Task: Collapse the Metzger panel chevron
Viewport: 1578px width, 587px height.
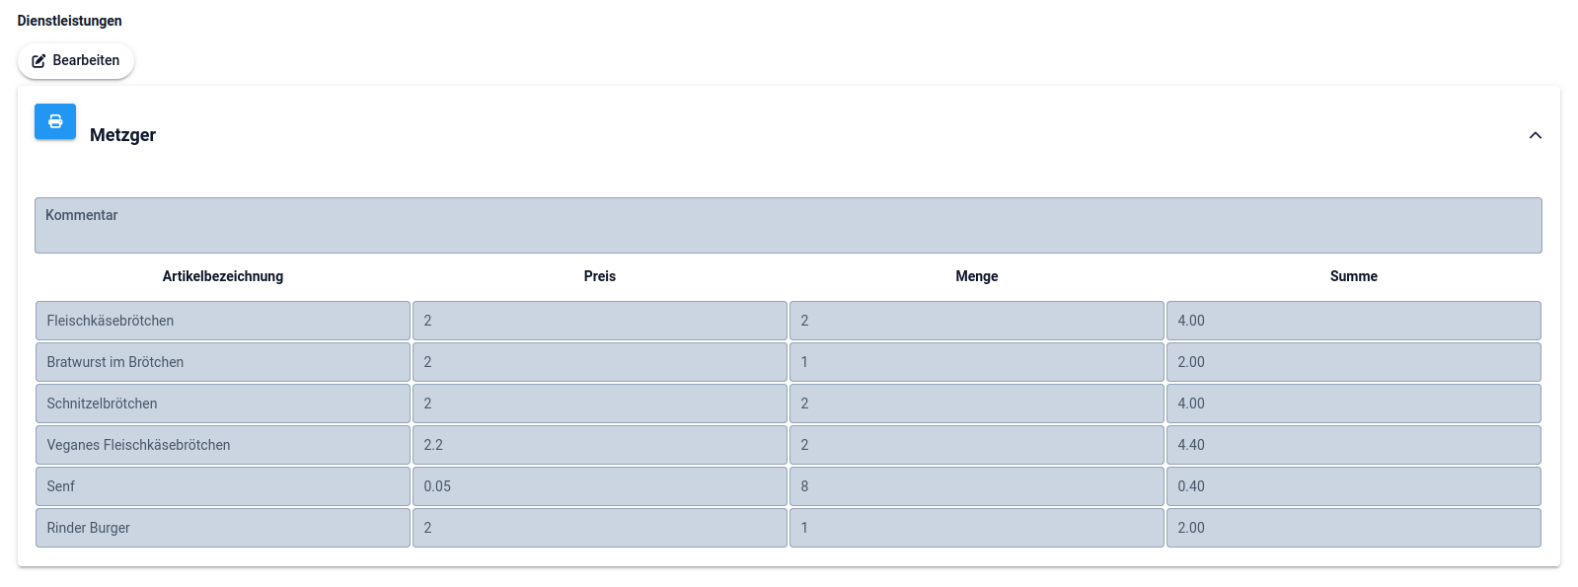Action: tap(1535, 135)
